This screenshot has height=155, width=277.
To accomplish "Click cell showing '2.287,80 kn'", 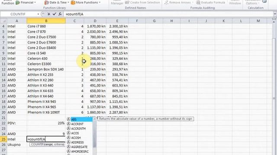I will coord(117,112).
